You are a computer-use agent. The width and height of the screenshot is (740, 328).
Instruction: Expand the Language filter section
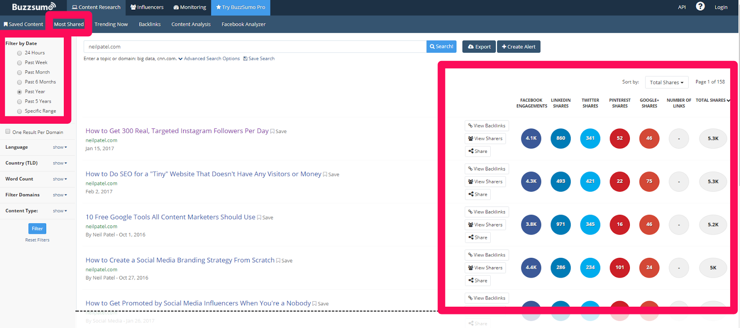click(60, 147)
